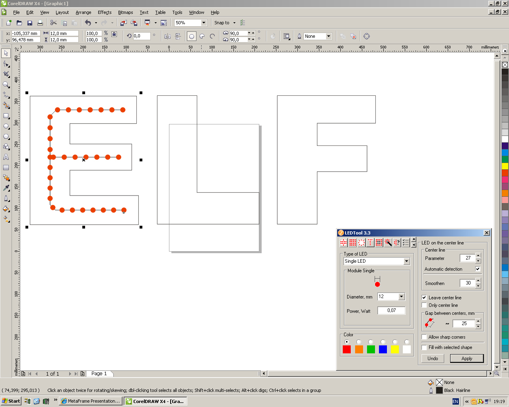Choose the Ellipse tool in the toolbox
This screenshot has height=407, width=509.
6,126
